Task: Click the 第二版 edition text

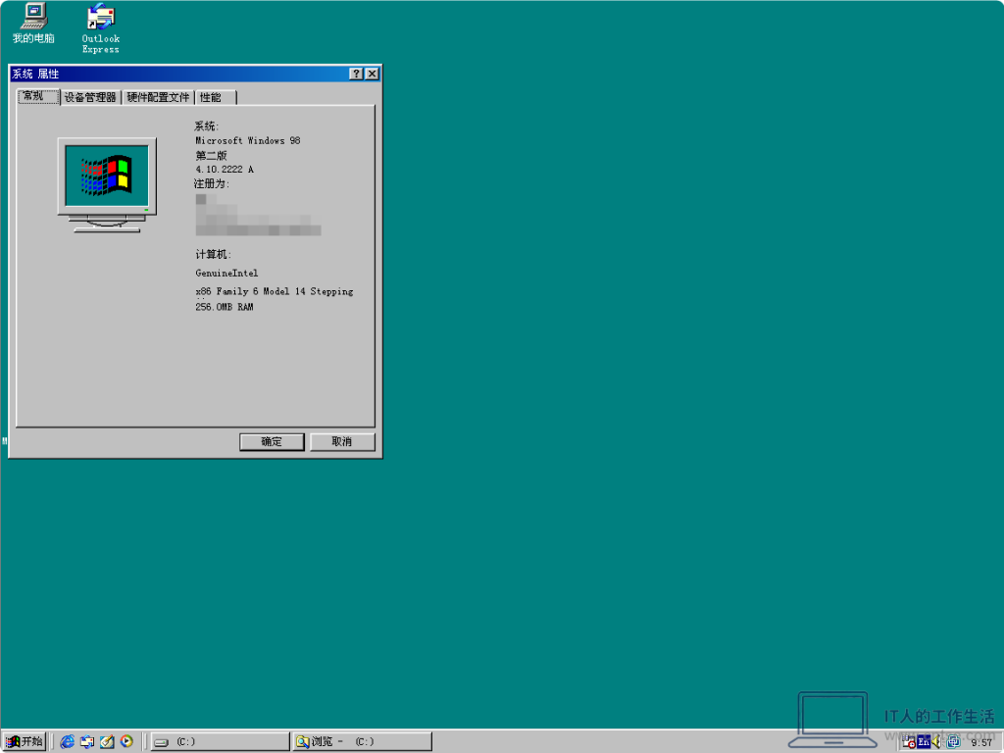Action: (212, 155)
